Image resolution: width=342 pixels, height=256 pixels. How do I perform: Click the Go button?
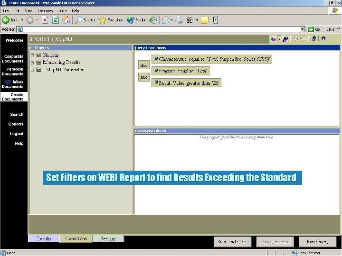[314, 29]
